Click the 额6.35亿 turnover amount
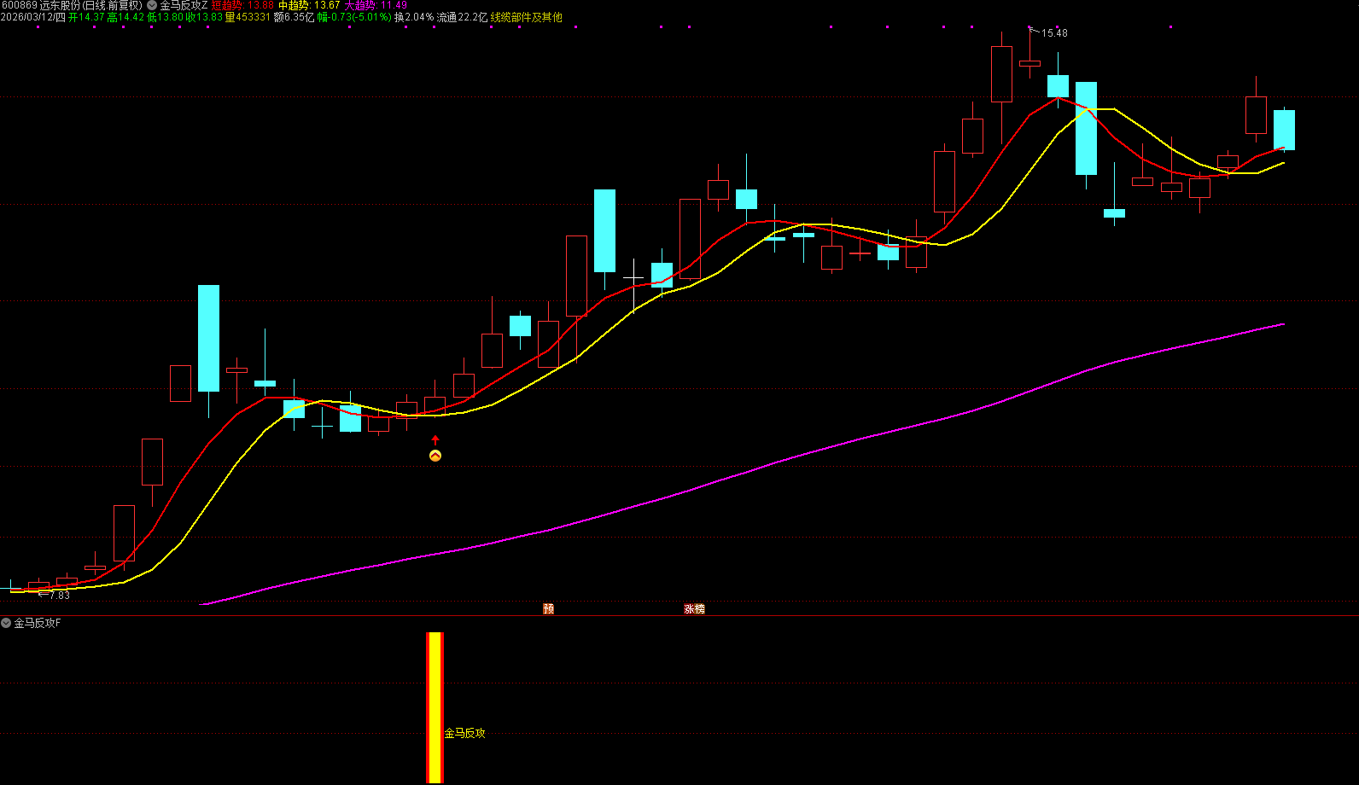The width and height of the screenshot is (1359, 785). coord(295,17)
